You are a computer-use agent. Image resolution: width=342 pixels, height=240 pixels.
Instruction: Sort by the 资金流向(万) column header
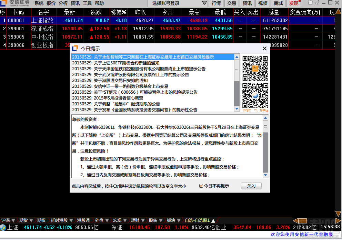coord(305,12)
